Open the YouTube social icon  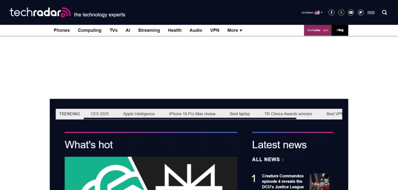click(x=351, y=12)
